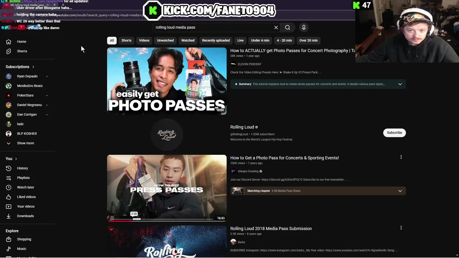This screenshot has height=258, width=459.
Task: Open easily get PHOTO PASSES thumbnail
Action: pos(167,81)
